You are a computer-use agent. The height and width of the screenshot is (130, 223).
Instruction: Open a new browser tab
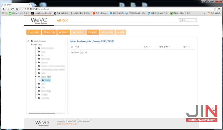(x=34, y=5)
